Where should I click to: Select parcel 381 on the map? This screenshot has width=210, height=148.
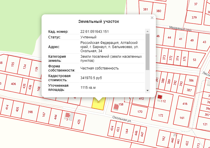[145, 10]
